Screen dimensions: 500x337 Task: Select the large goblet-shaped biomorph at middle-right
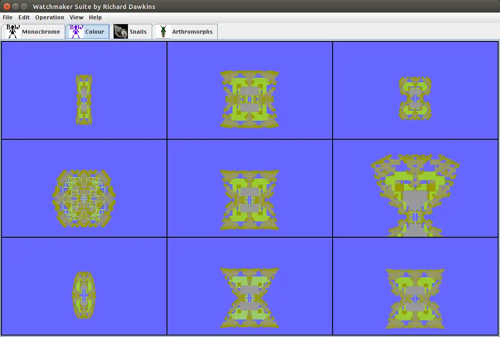415,195
